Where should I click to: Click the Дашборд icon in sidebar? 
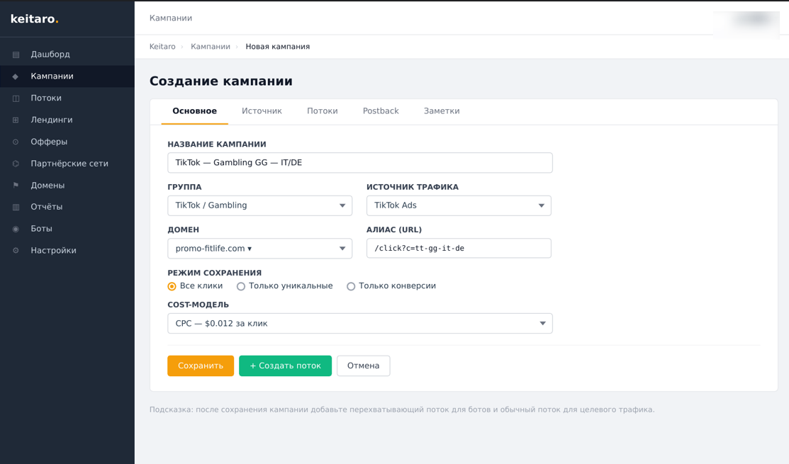click(x=16, y=55)
